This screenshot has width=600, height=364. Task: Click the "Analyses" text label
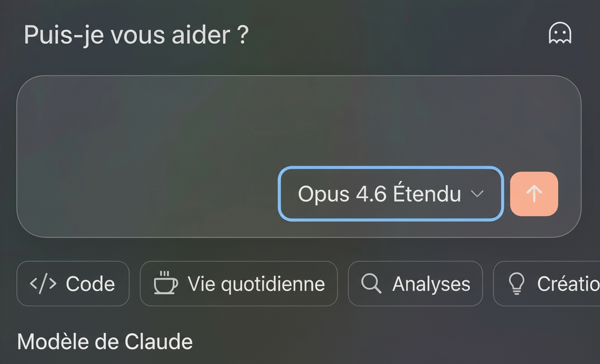tap(431, 284)
